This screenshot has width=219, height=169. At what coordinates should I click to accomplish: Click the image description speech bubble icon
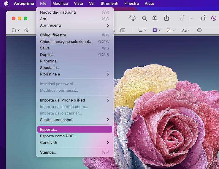[199, 30]
